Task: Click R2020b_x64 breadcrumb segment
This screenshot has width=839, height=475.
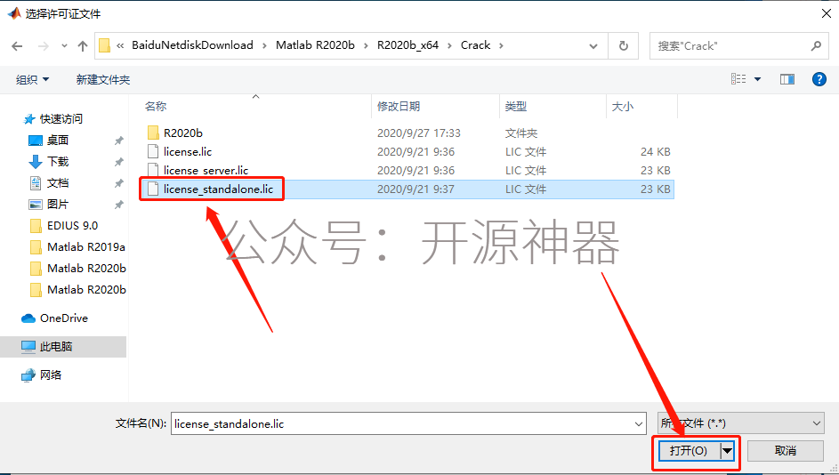Action: (407, 45)
